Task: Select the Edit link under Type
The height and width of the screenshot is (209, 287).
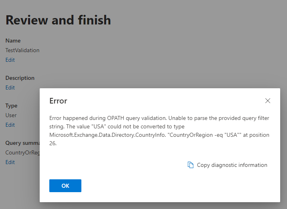Action: click(10, 125)
